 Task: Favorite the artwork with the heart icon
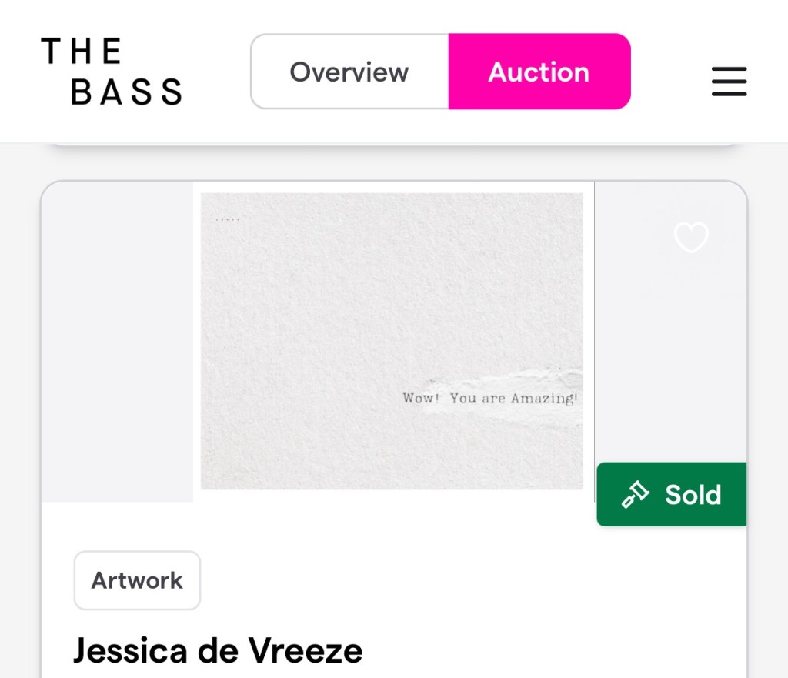tap(690, 238)
